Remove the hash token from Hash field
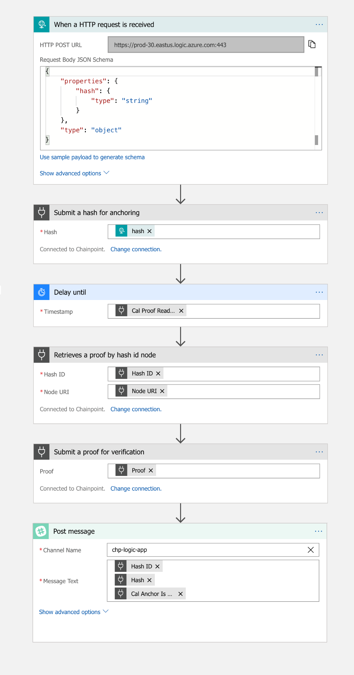 tap(150, 231)
